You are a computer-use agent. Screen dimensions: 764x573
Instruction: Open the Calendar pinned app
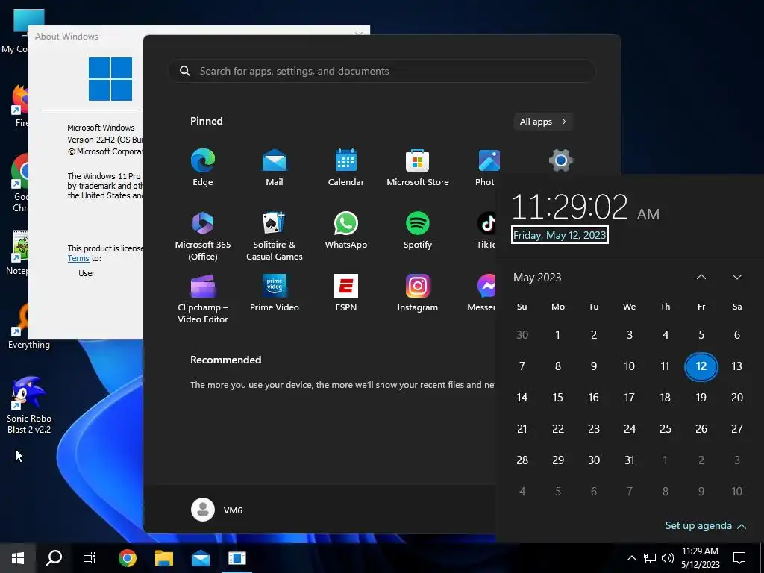pos(346,168)
